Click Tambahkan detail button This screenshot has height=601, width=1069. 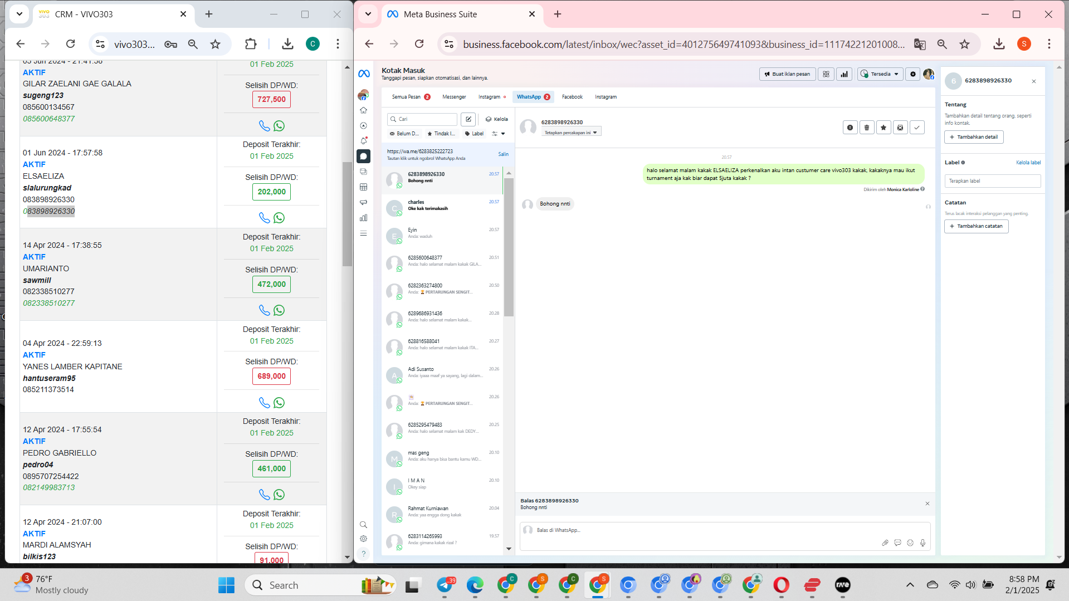coord(974,137)
